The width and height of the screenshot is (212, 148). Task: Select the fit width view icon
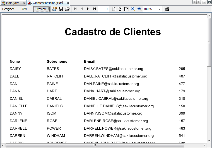coord(127,9)
